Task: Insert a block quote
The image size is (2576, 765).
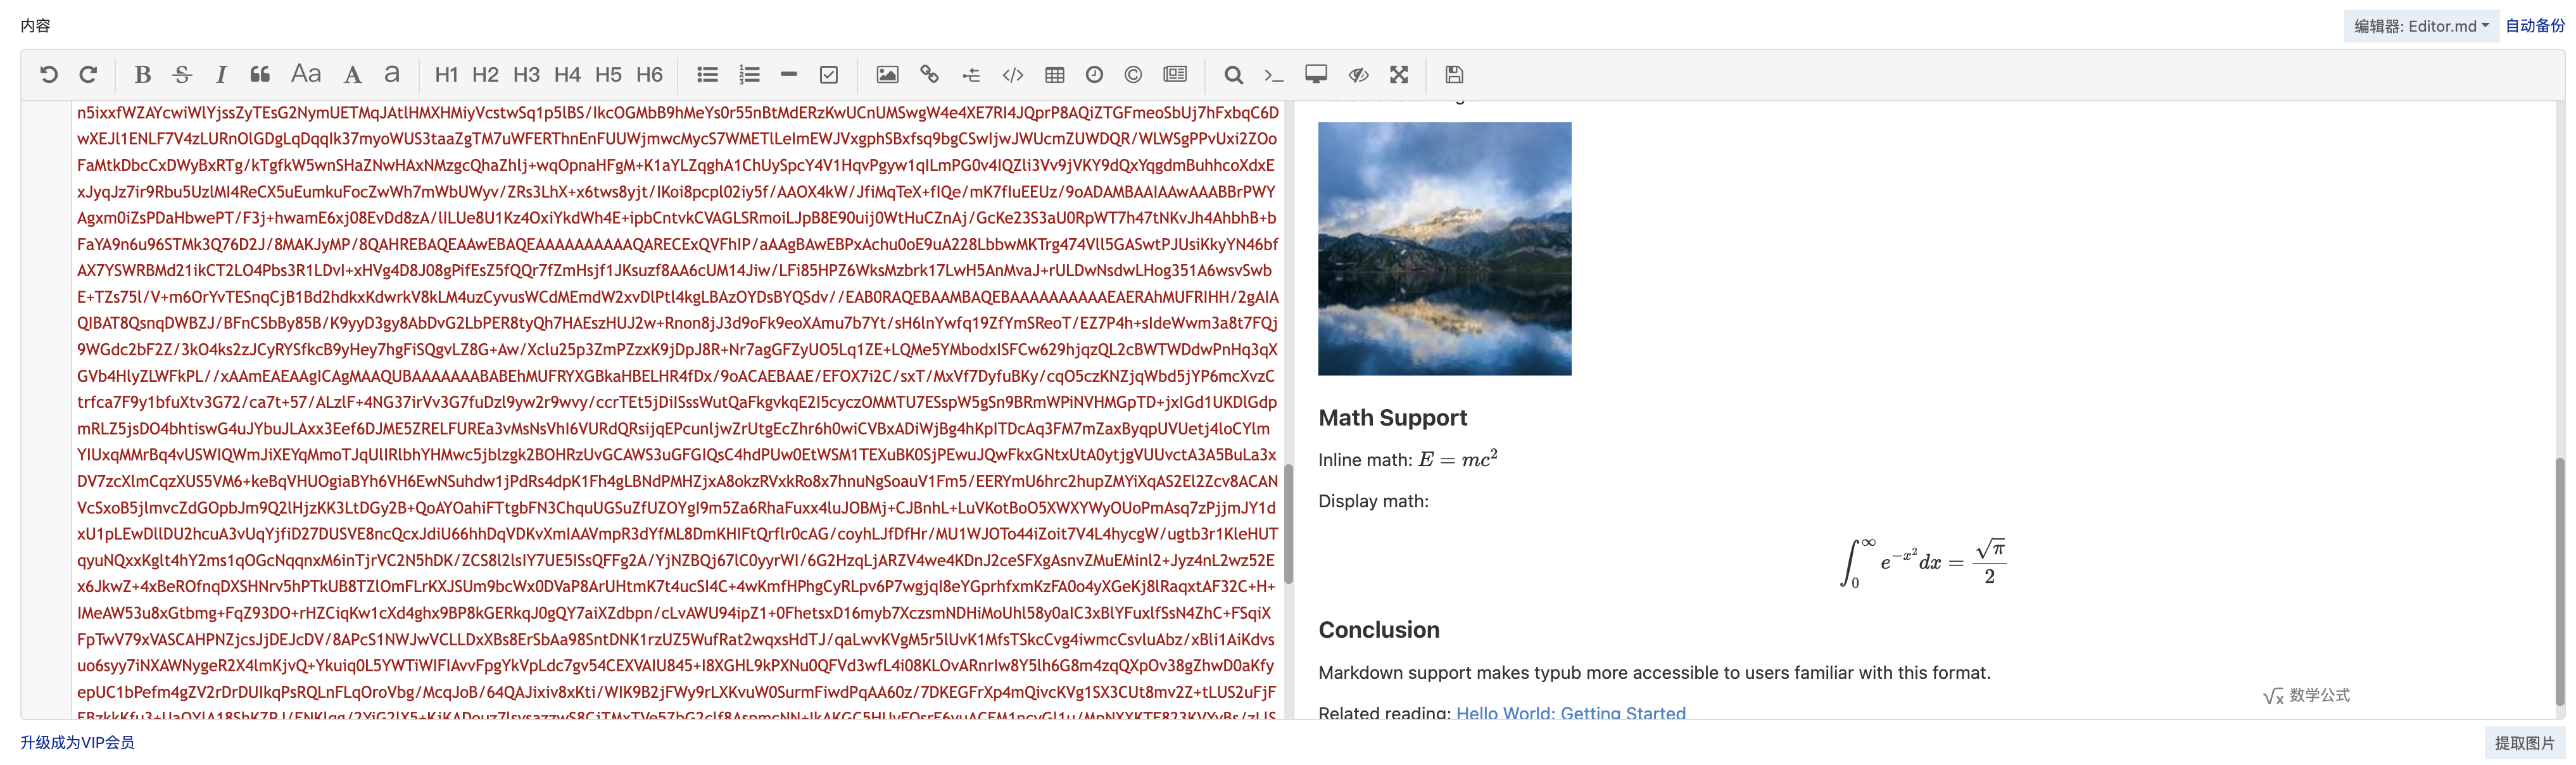Action: [260, 75]
